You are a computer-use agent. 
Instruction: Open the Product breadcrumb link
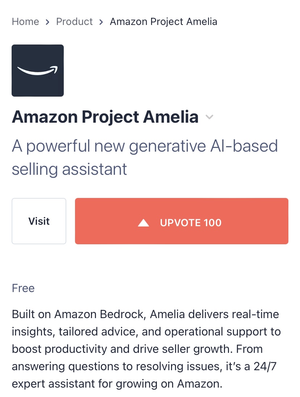tap(74, 22)
